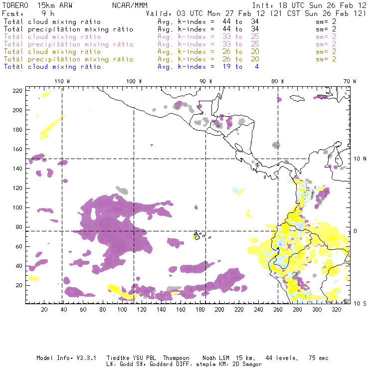
Task: Click the "70 W" longitude label
Action: point(350,81)
